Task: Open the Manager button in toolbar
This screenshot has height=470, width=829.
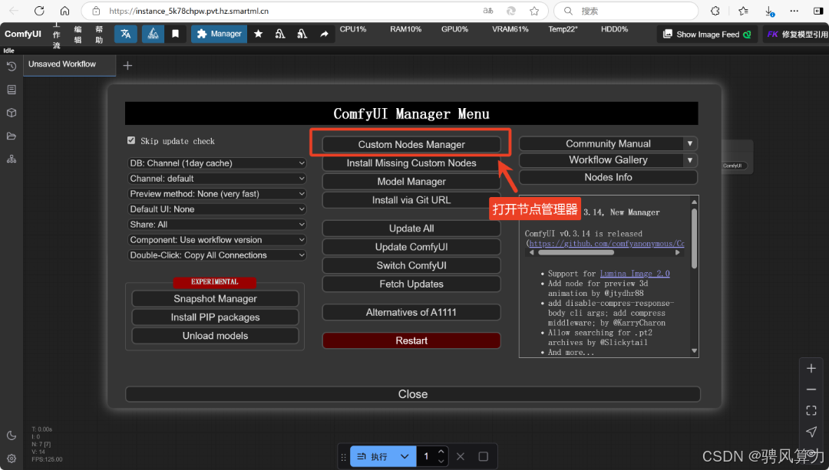Action: [x=219, y=34]
